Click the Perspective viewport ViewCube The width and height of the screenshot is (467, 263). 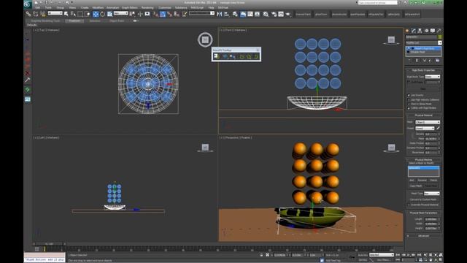click(x=391, y=148)
